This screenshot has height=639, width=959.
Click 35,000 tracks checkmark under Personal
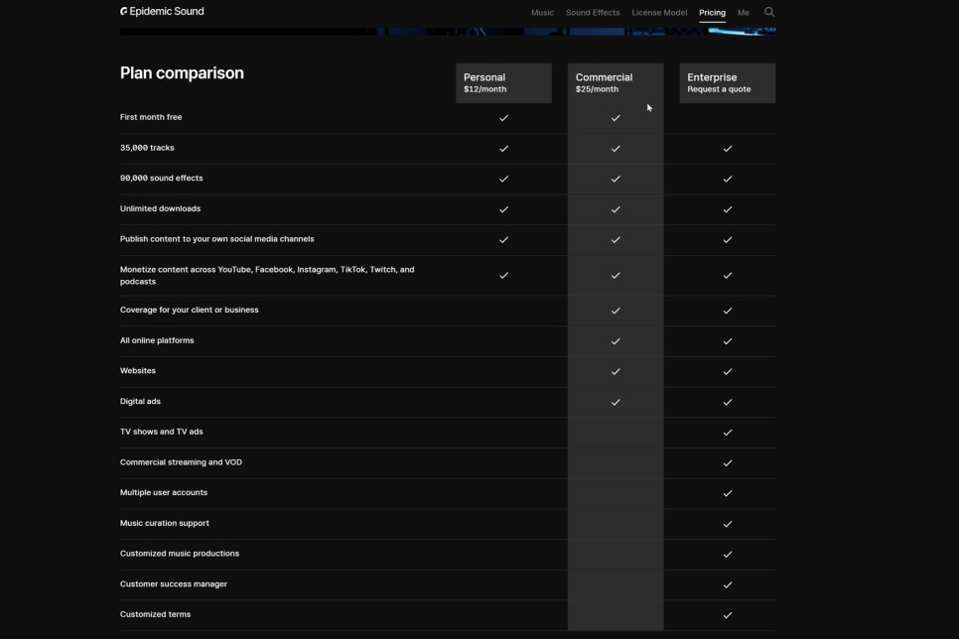[x=503, y=148]
